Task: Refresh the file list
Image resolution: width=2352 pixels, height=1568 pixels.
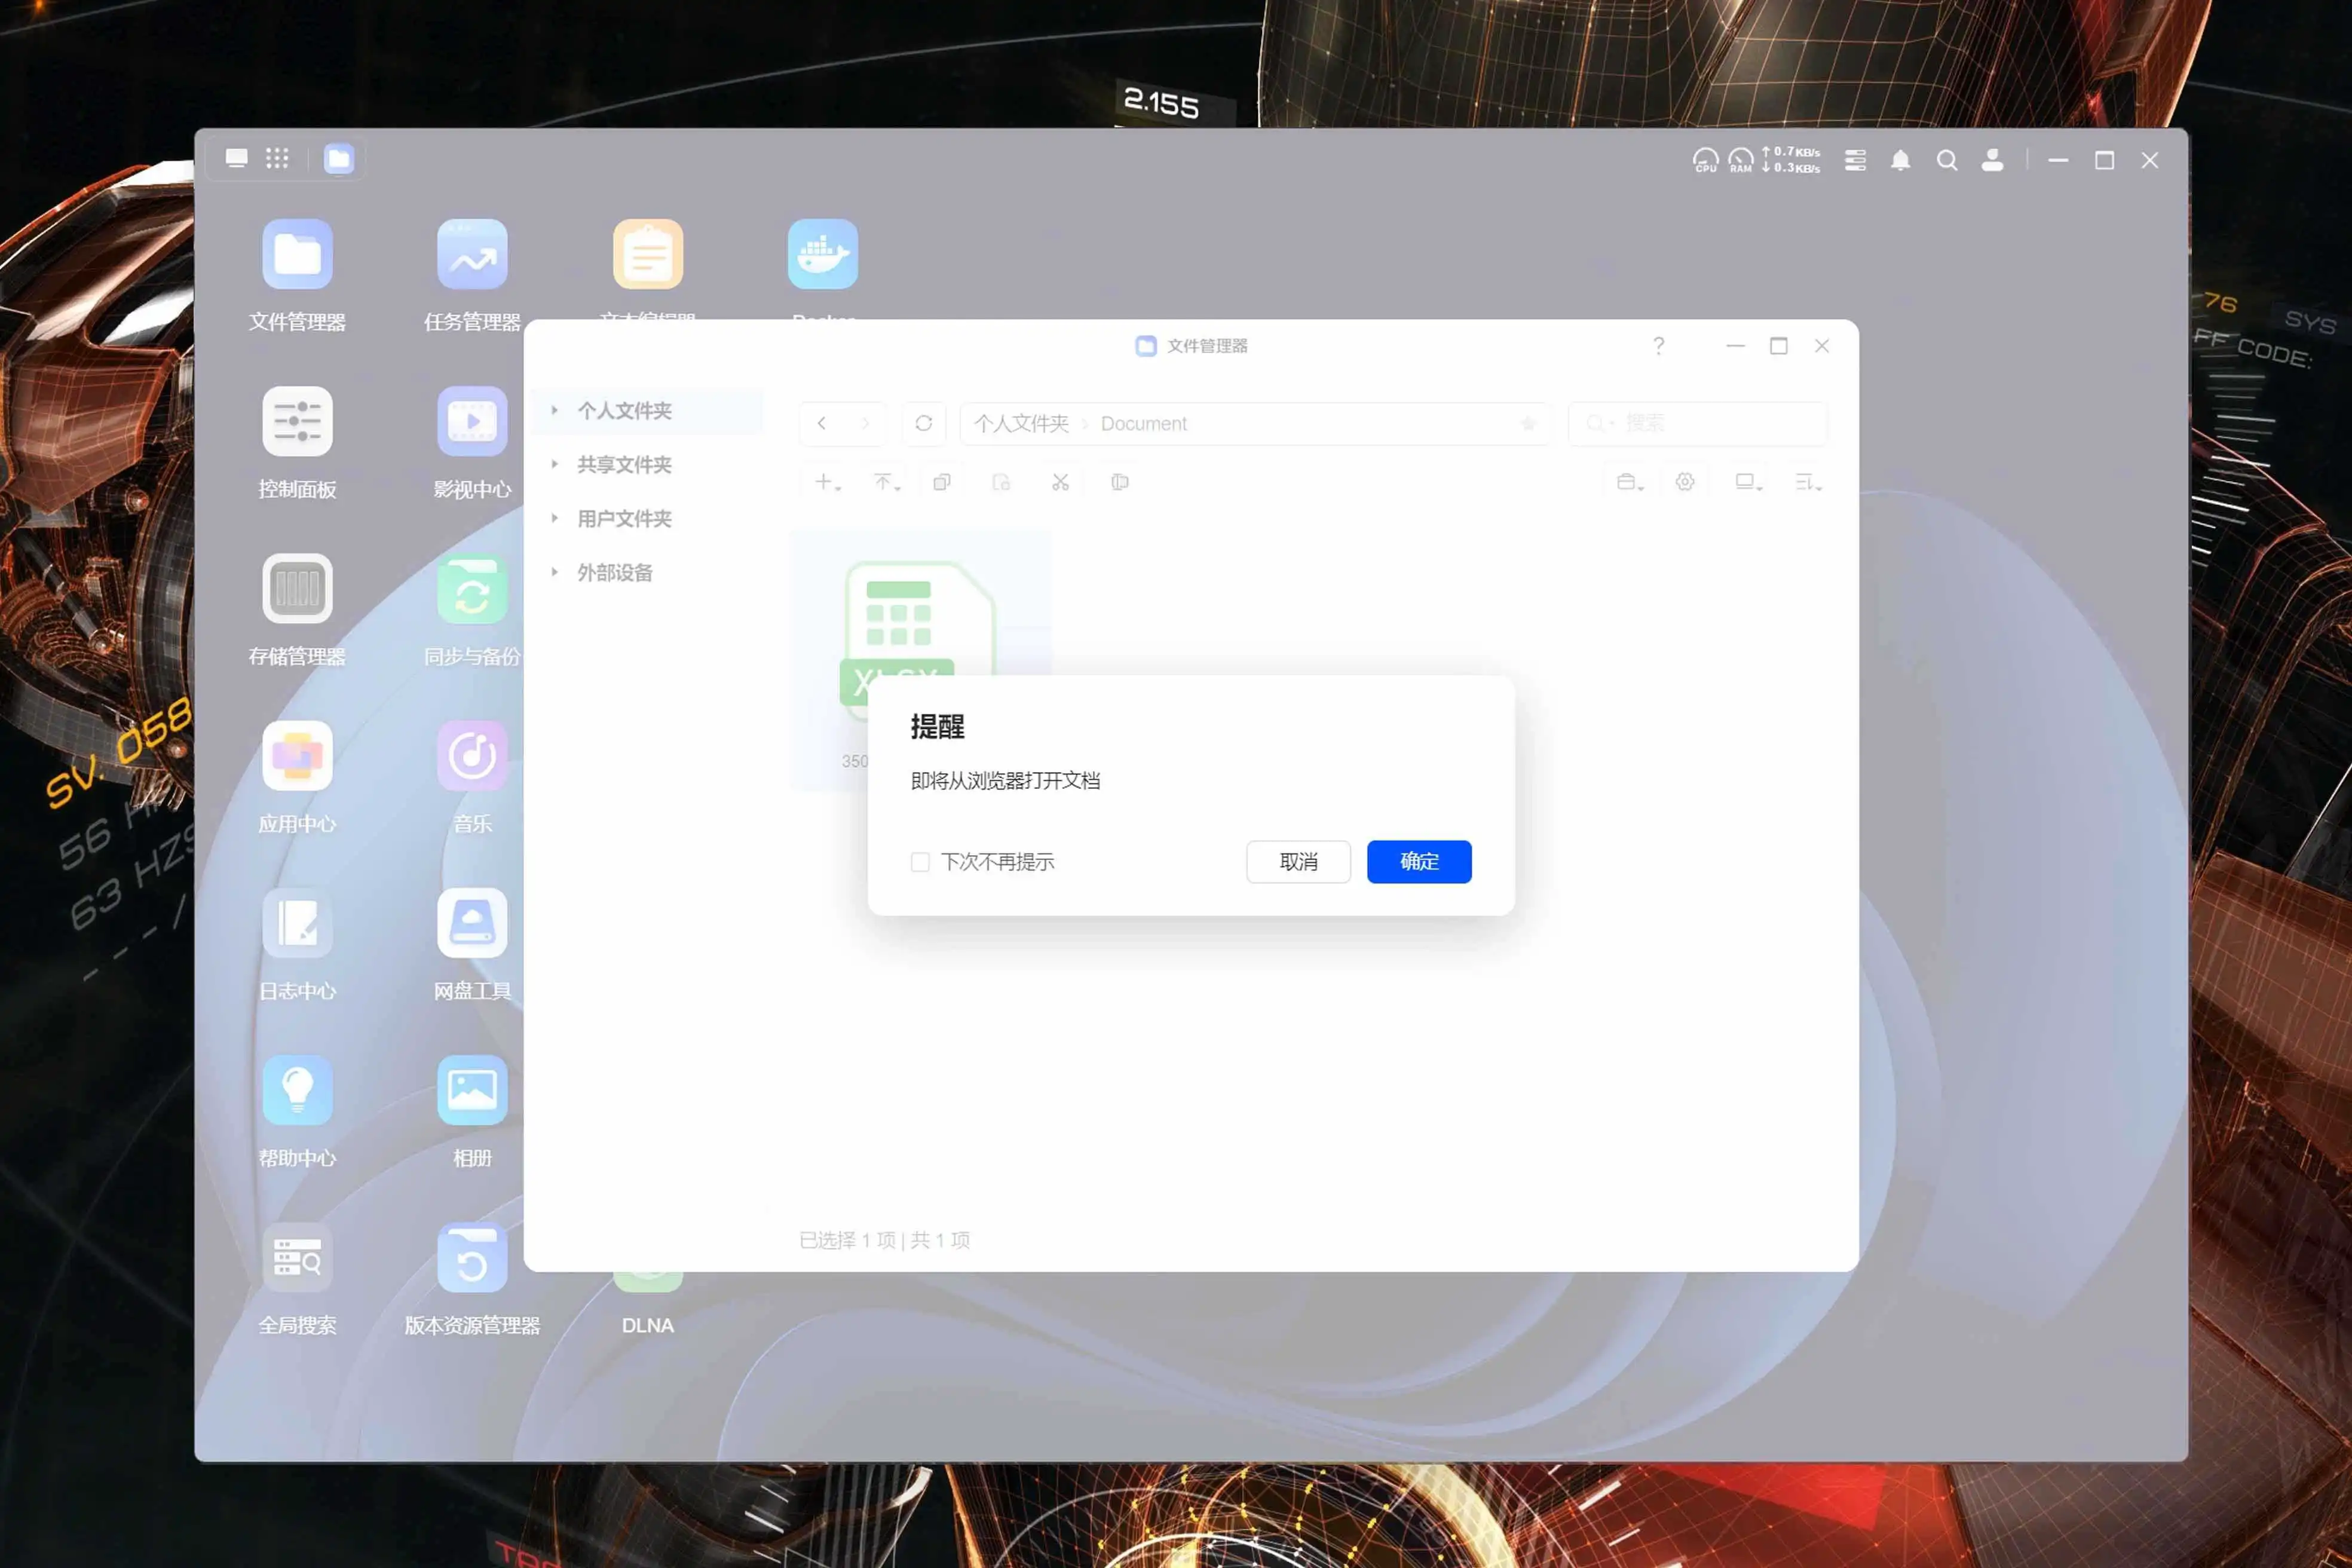Action: (x=924, y=423)
